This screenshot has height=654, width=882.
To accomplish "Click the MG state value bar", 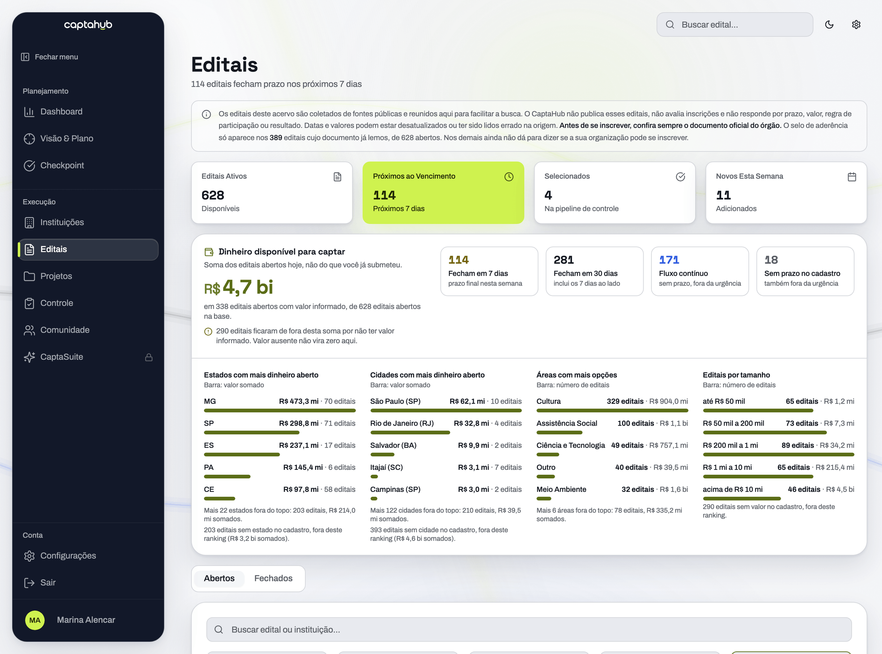I will (280, 411).
